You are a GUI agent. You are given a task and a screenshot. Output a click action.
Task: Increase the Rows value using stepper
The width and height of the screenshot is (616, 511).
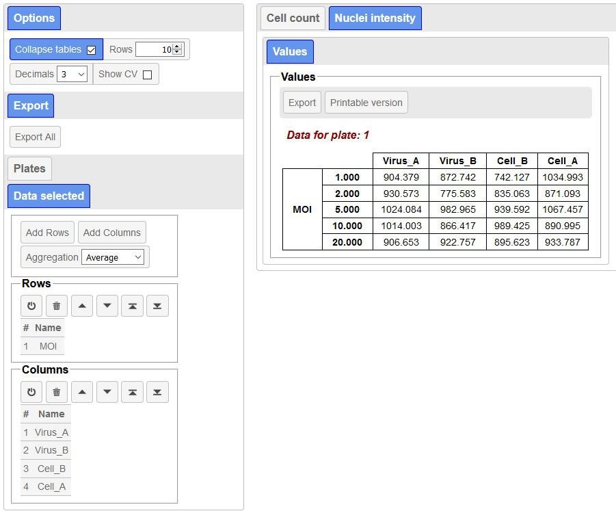(177, 47)
